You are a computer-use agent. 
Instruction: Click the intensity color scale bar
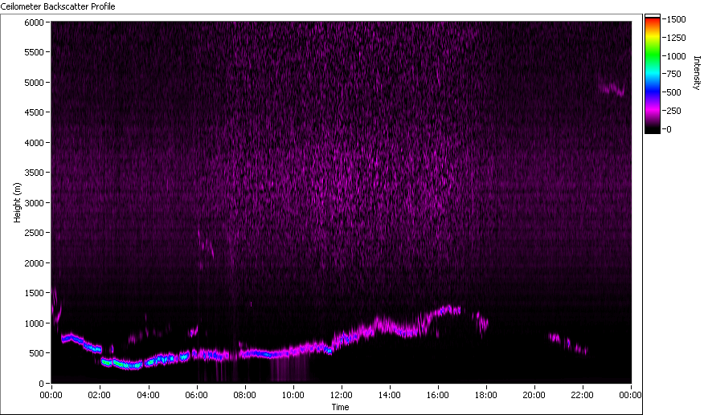pos(653,74)
